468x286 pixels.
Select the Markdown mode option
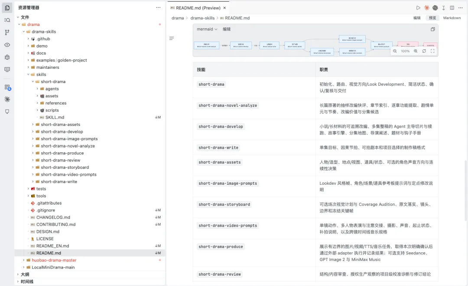pyautogui.click(x=452, y=18)
